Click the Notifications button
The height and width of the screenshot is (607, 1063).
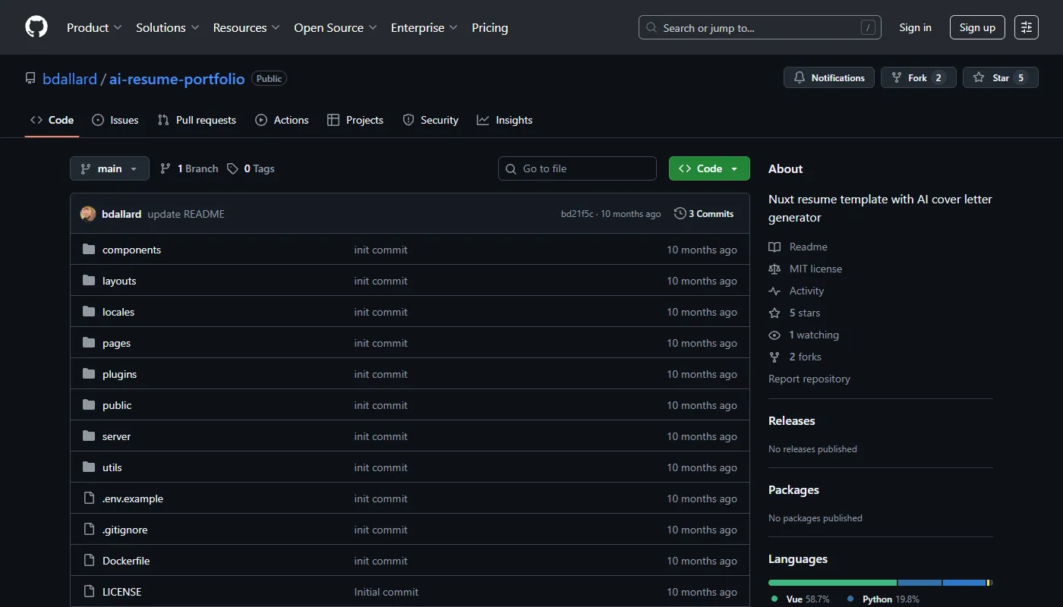(x=829, y=77)
